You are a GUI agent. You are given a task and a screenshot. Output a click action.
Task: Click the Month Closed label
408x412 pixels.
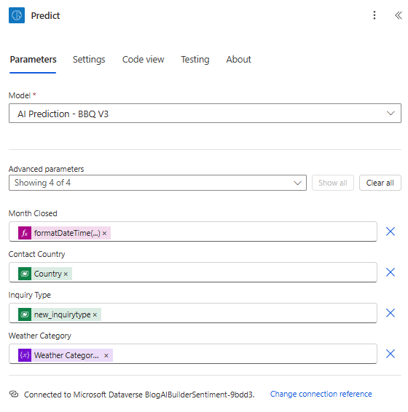click(33, 213)
